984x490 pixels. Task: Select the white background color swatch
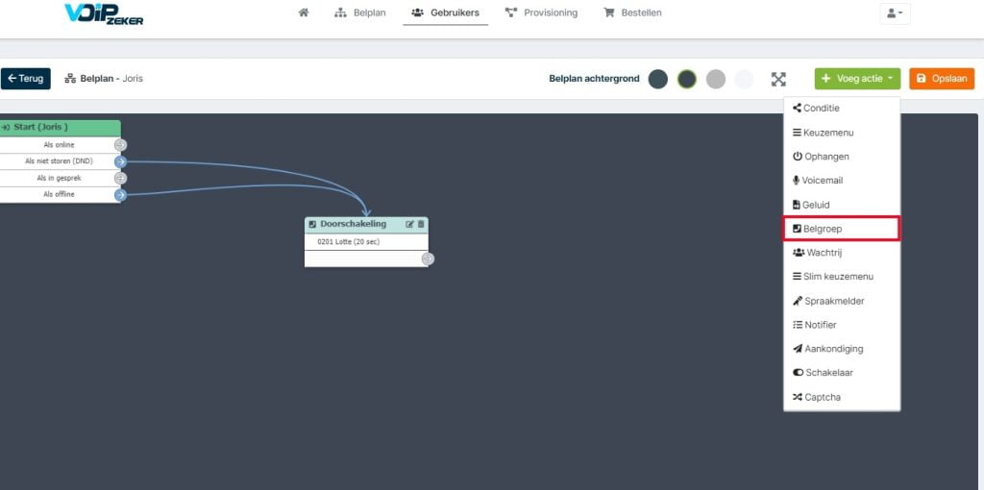click(745, 79)
